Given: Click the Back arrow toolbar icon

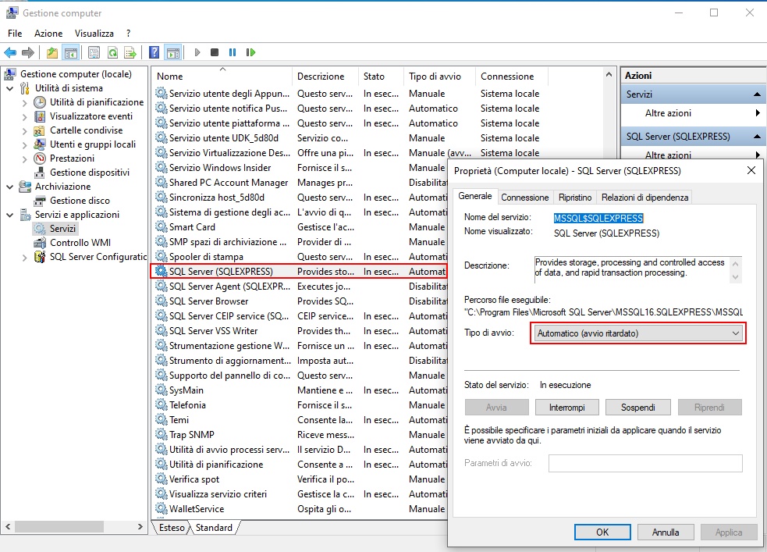Looking at the screenshot, I should (10, 52).
